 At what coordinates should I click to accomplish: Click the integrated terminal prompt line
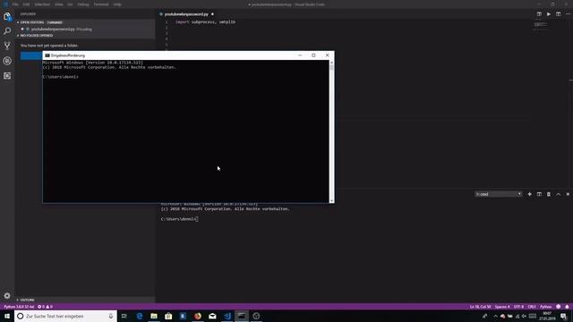(x=179, y=219)
